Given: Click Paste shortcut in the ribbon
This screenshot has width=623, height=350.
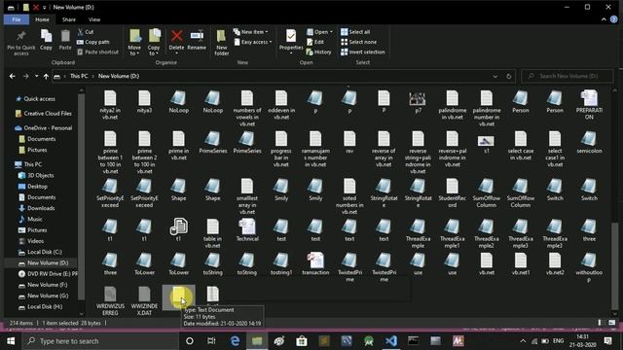Looking at the screenshot, I should [x=97, y=52].
